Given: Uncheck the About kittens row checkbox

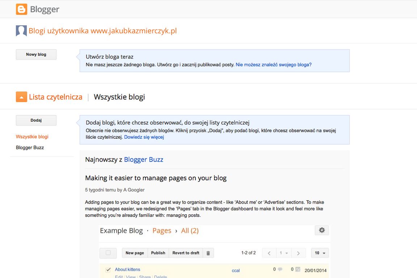Looking at the screenshot, I should click(108, 270).
